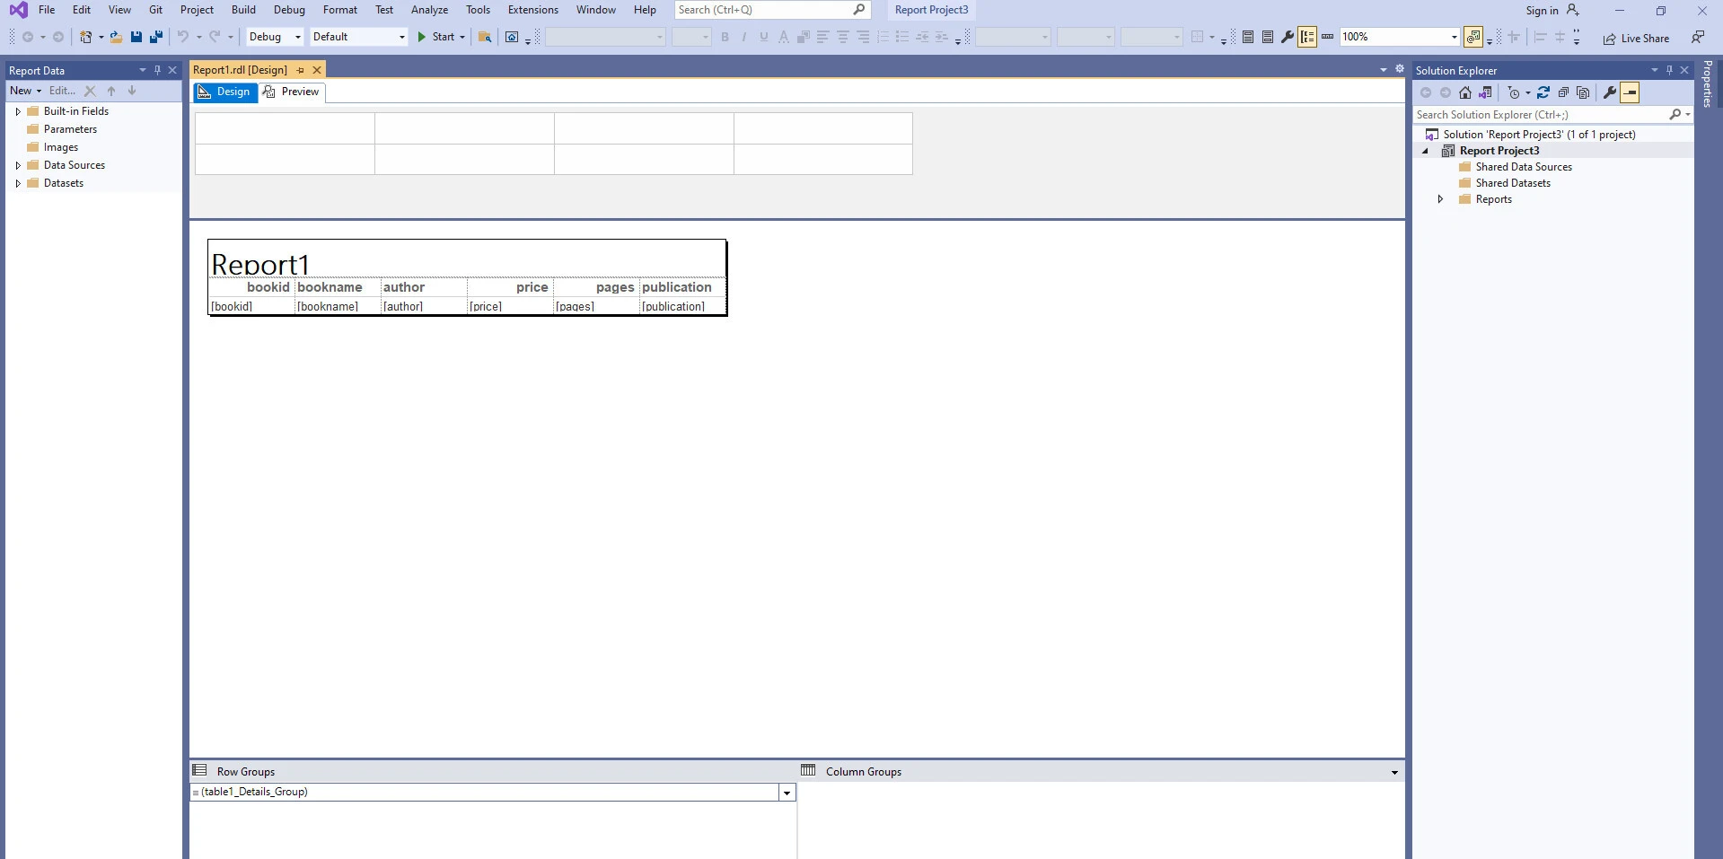Click the Open File folder icon
The image size is (1723, 859).
coord(116,37)
